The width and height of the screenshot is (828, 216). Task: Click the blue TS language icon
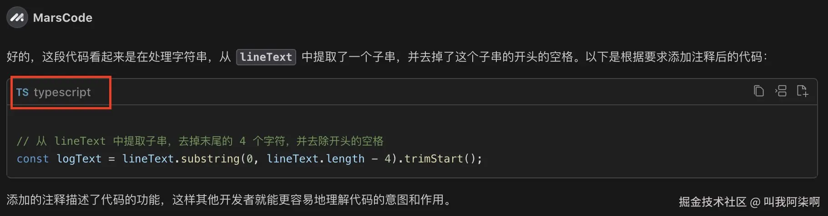[22, 92]
